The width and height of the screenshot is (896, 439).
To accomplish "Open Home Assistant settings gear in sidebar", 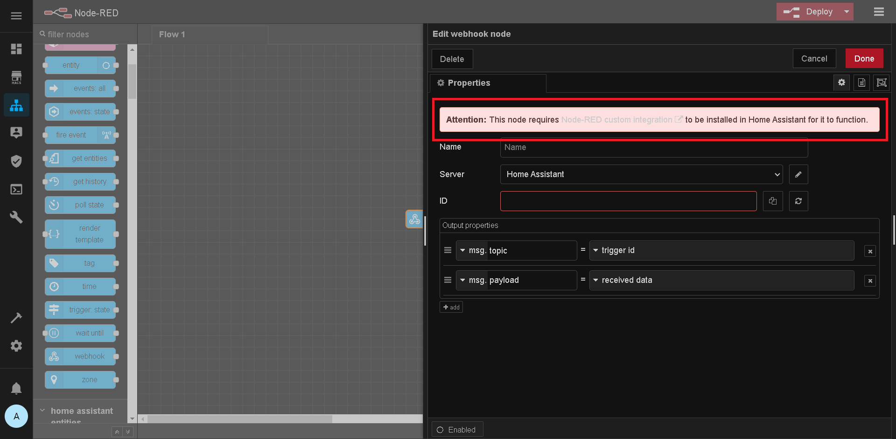I will pos(16,346).
